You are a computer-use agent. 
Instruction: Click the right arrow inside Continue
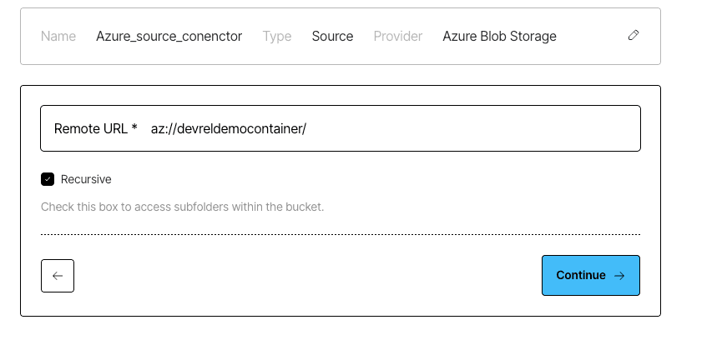[619, 276]
